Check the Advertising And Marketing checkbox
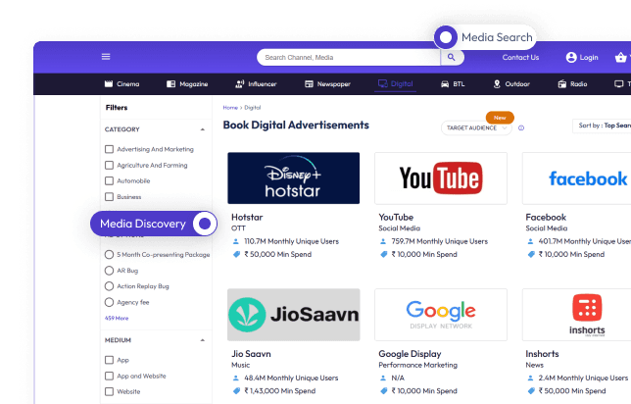This screenshot has width=631, height=404. 109,149
